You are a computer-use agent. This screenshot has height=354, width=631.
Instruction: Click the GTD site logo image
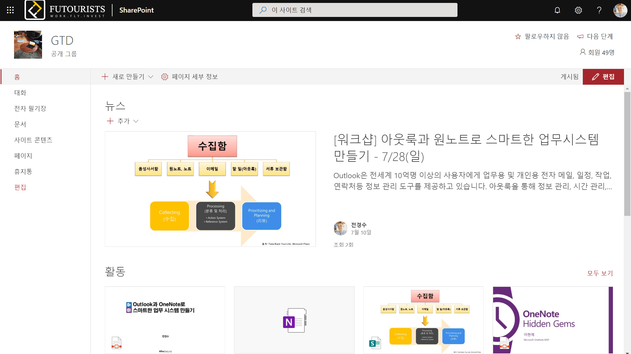[x=28, y=45]
